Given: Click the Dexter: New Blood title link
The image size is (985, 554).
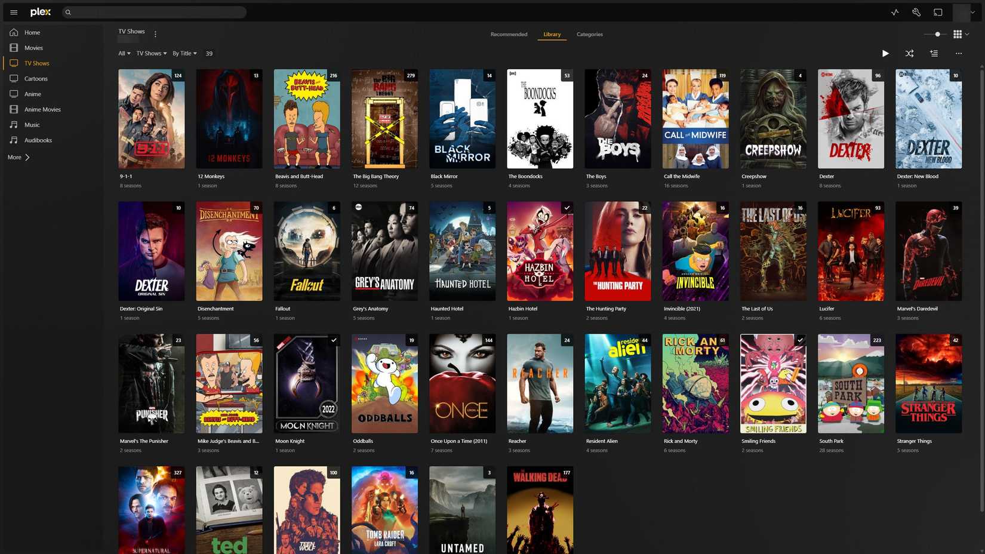Looking at the screenshot, I should pos(917,177).
